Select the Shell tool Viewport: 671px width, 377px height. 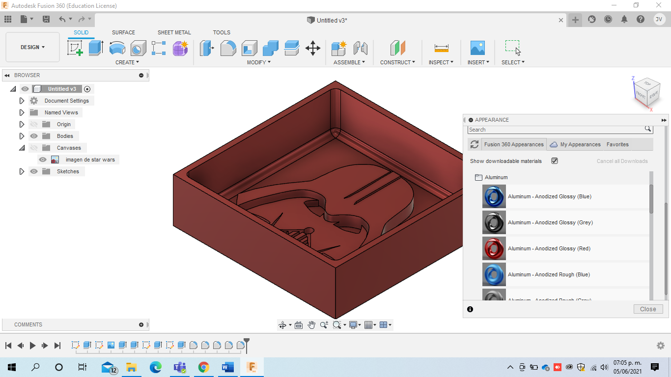click(250, 48)
